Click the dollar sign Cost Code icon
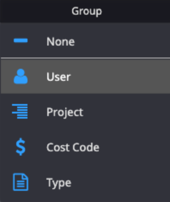This screenshot has height=202, width=170. 21,147
